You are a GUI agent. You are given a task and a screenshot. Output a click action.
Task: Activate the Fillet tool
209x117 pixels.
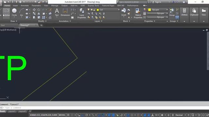pos(43,14)
